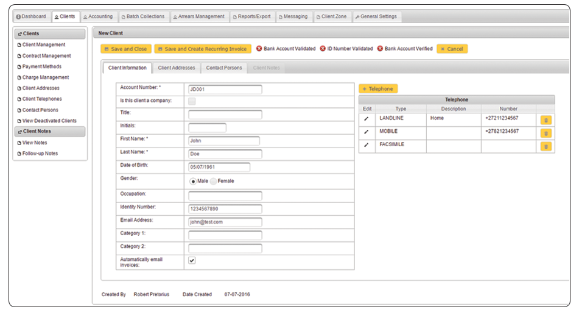Screen dimensions: 579x312
Task: Edit the FACSIMILE telephone entry
Action: pyautogui.click(x=366, y=145)
